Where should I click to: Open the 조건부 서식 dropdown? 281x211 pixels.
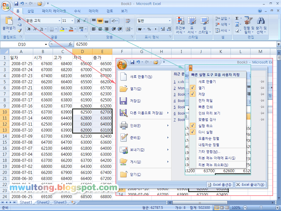[180, 25]
